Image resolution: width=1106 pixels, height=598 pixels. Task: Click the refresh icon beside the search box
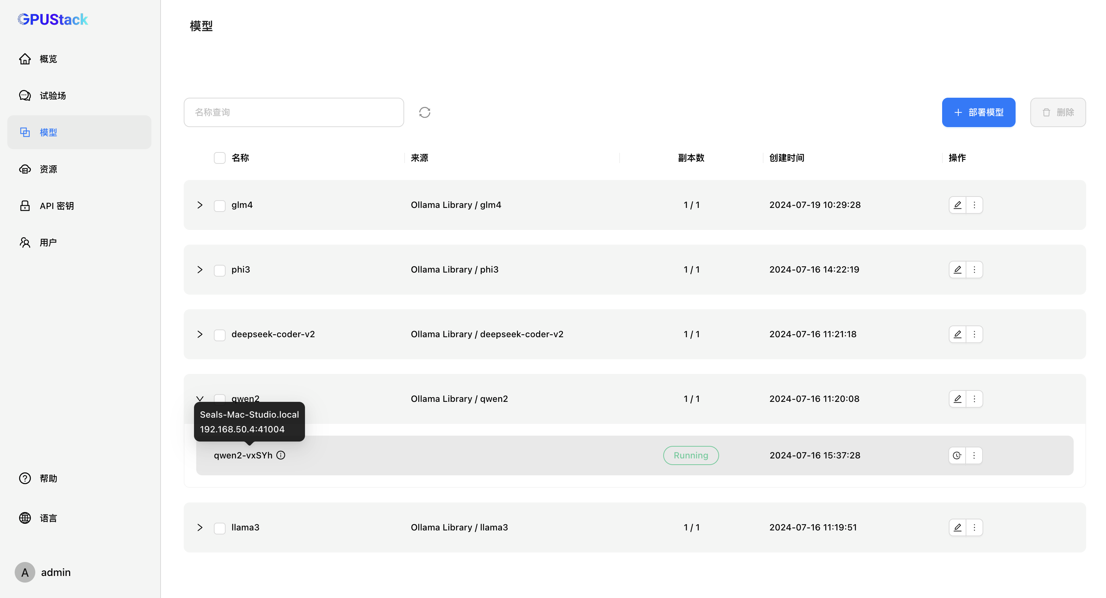pos(424,112)
